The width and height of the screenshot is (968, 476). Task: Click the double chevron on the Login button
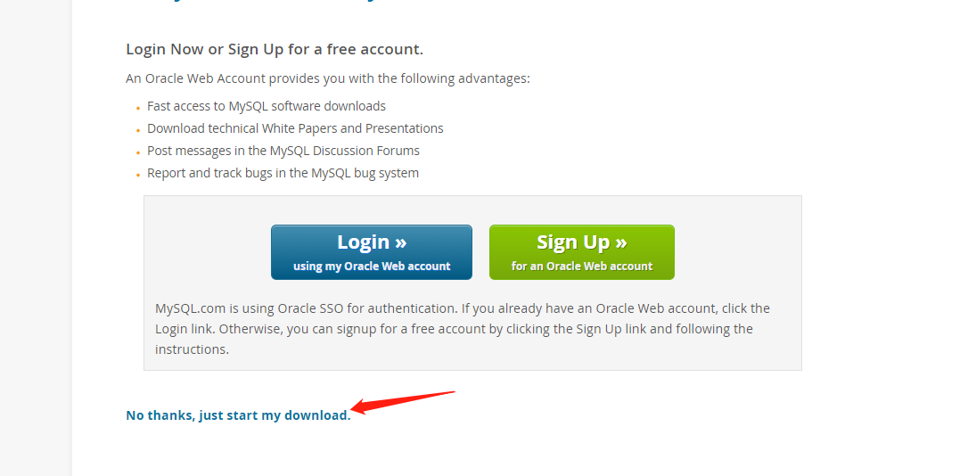pyautogui.click(x=400, y=242)
